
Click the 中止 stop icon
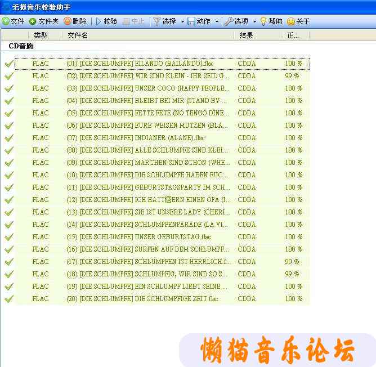[x=126, y=21]
